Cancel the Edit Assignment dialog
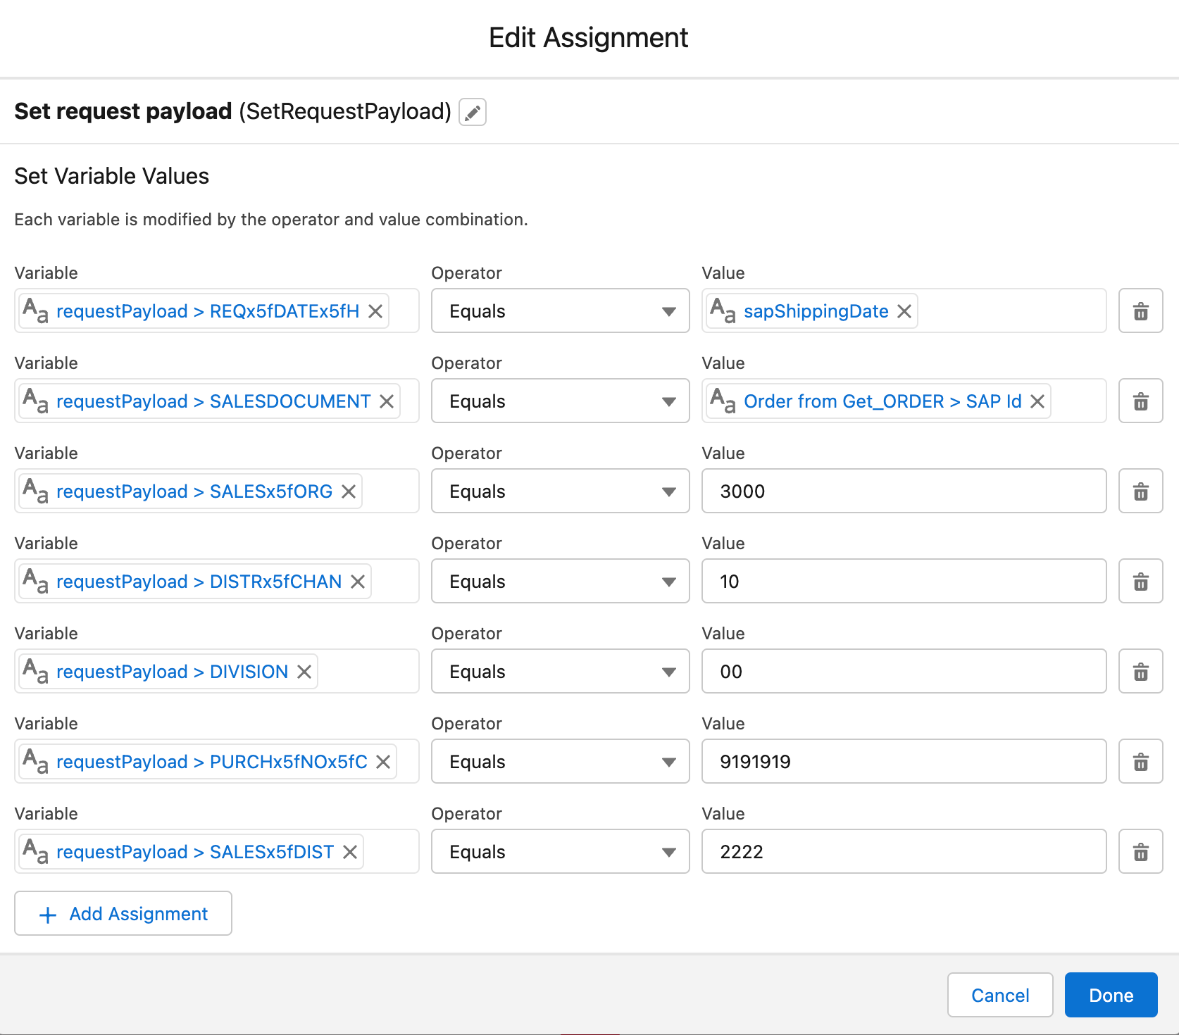The height and width of the screenshot is (1035, 1179). [x=999, y=995]
